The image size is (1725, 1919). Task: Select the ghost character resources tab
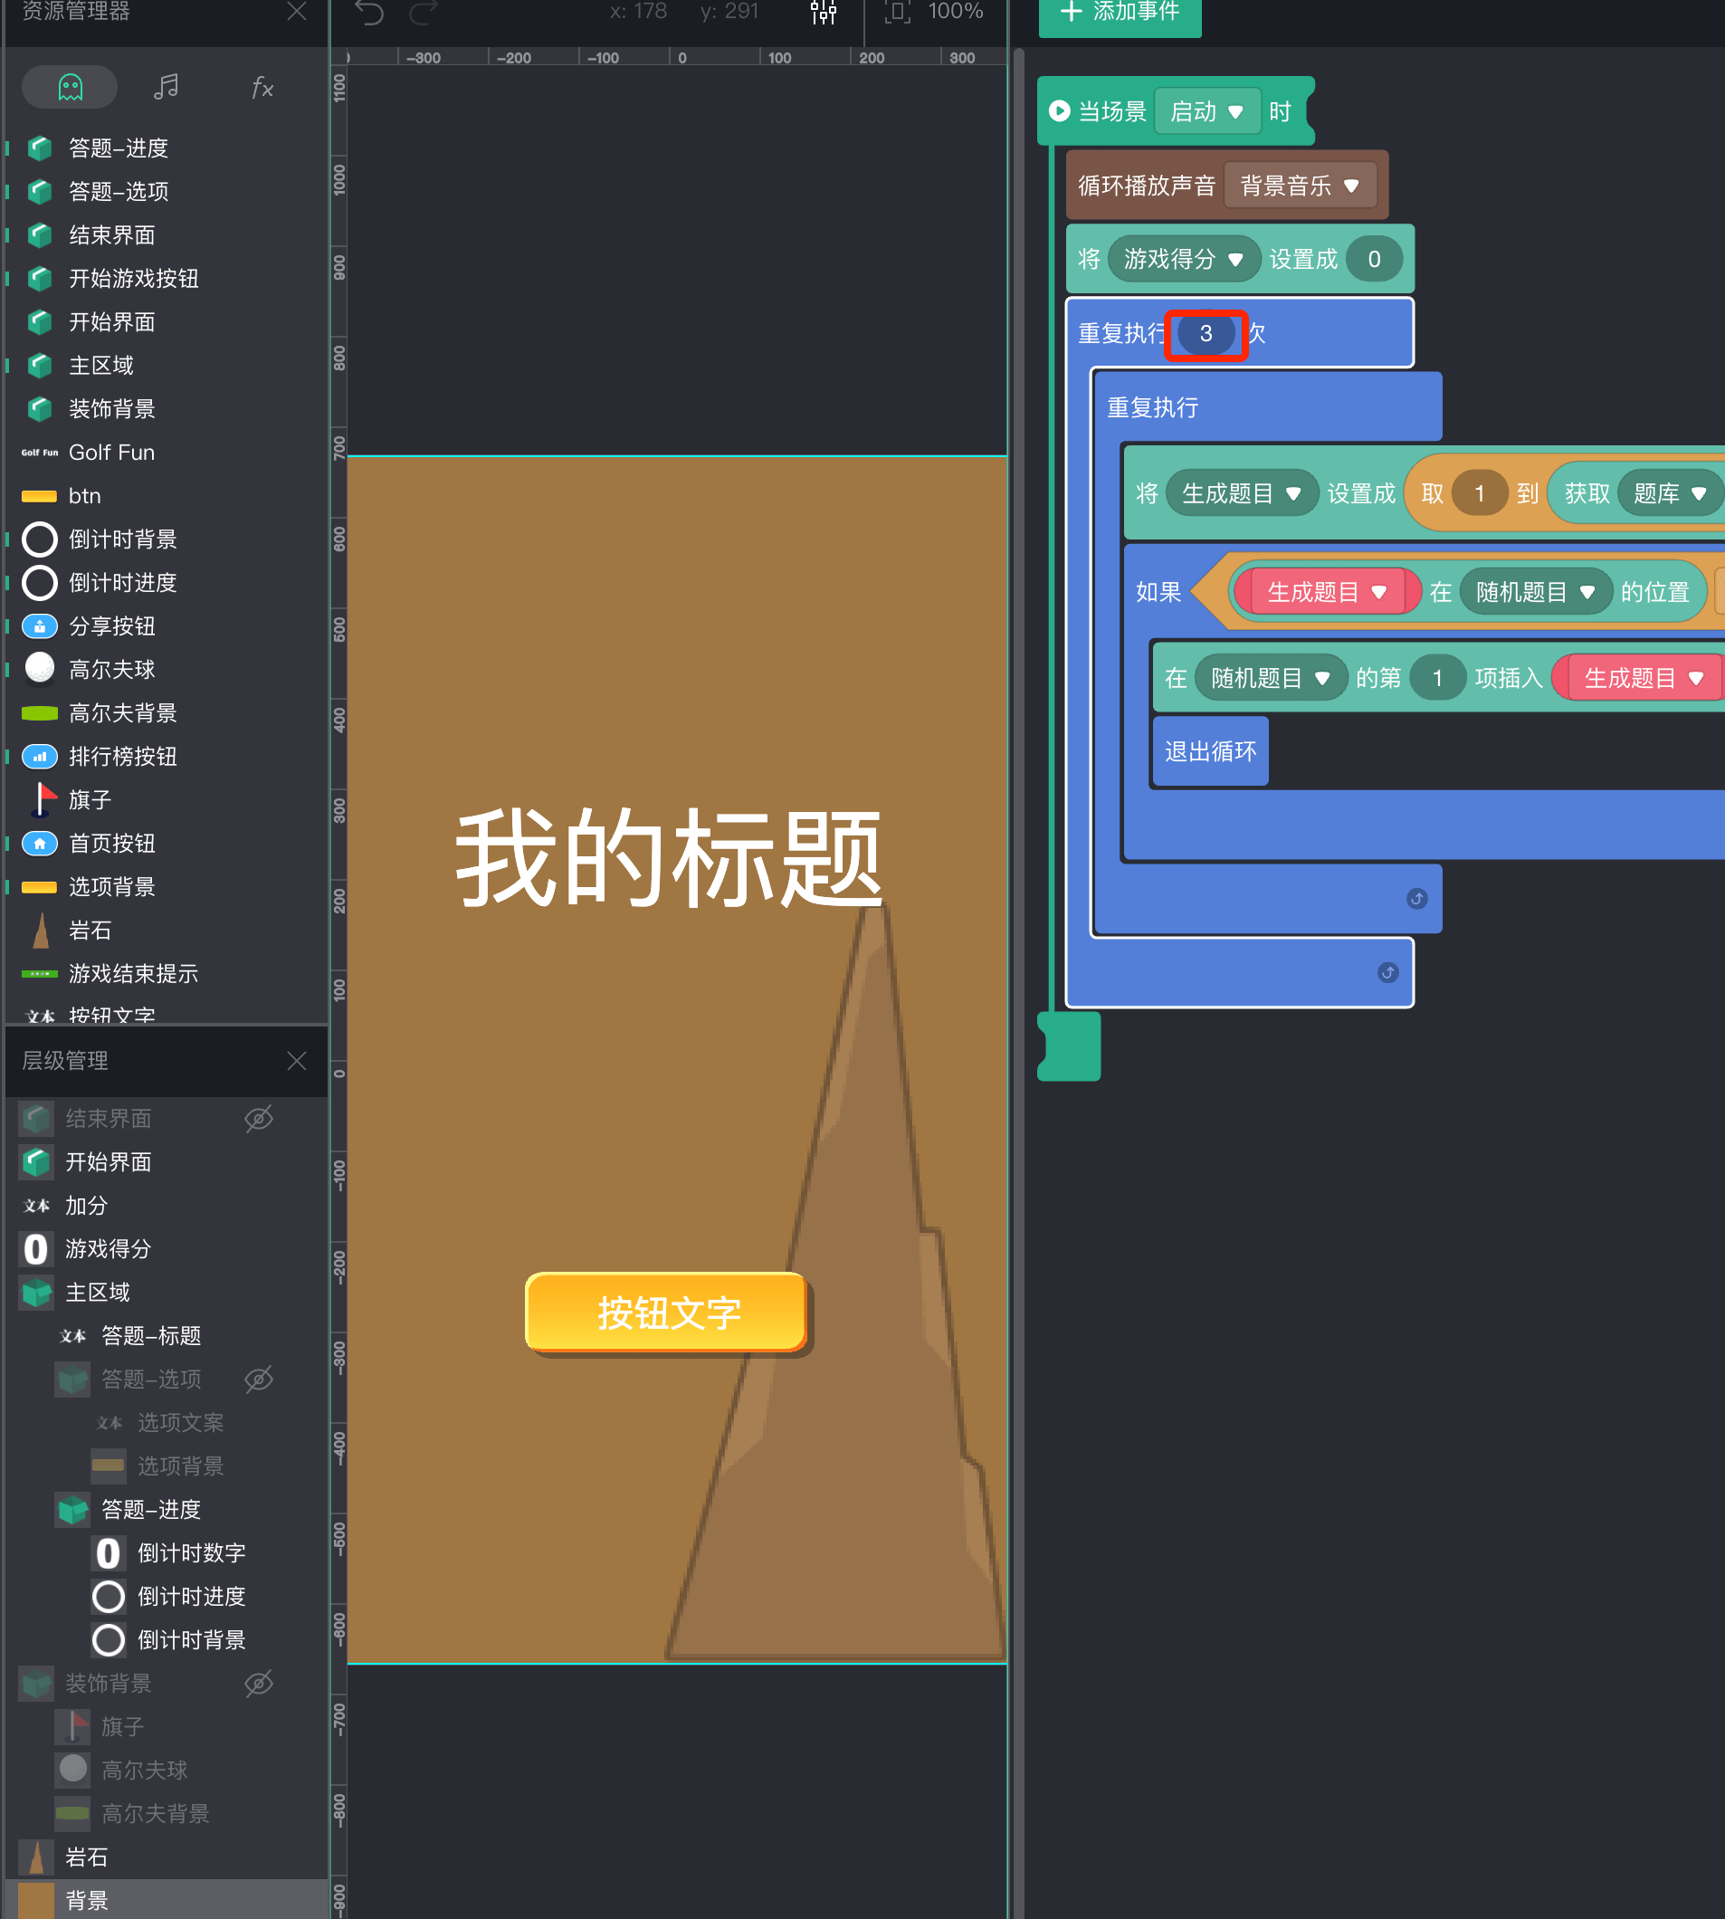70,87
